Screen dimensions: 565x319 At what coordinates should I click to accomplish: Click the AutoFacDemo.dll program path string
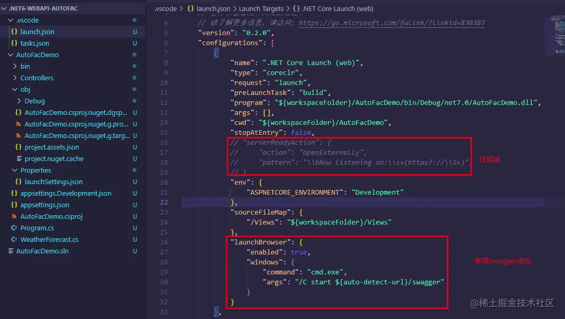(x=406, y=103)
